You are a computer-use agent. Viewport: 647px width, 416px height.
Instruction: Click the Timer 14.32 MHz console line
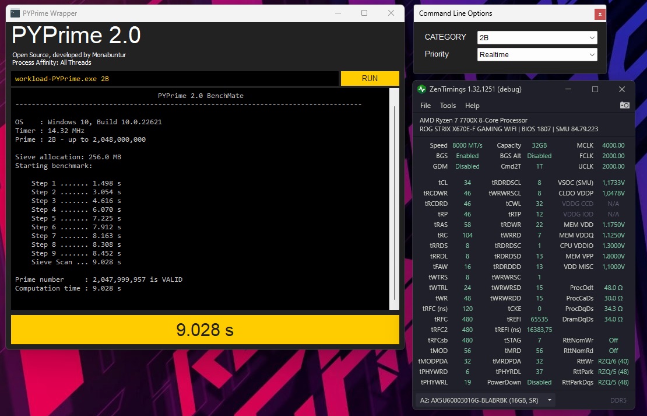[50, 131]
